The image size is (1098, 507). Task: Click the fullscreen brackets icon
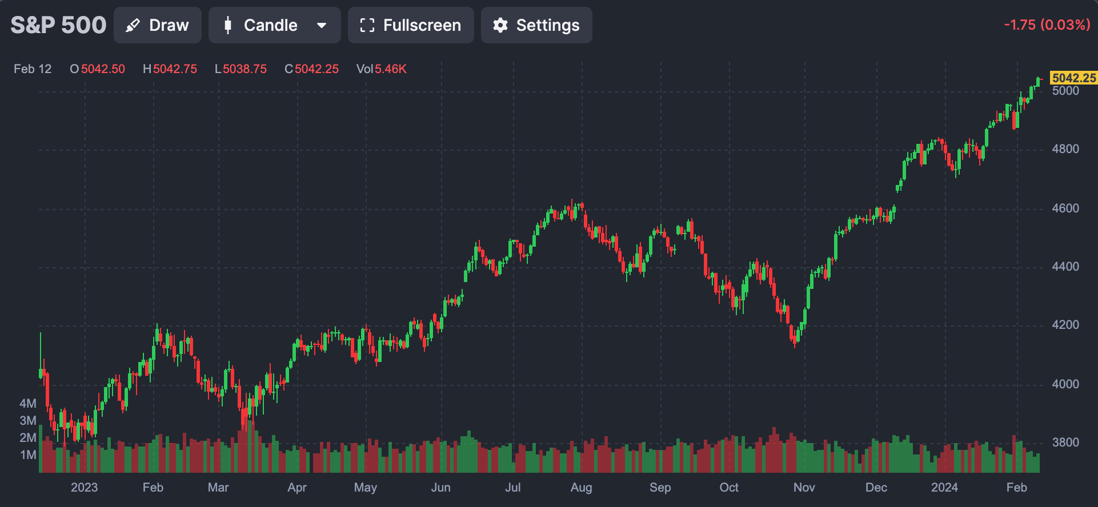[x=367, y=25]
